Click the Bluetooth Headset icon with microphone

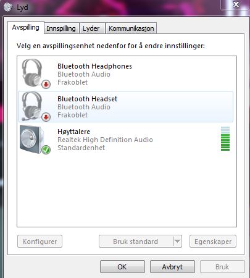click(x=33, y=106)
